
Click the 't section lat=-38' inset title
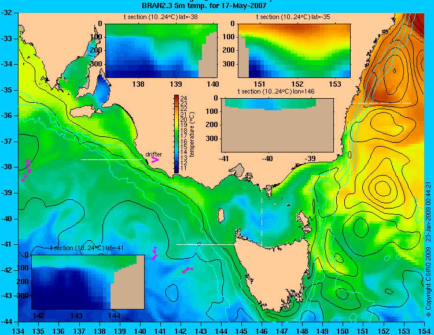160,17
